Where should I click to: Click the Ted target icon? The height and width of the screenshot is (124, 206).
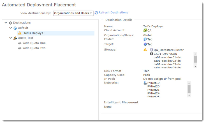coord(145,44)
